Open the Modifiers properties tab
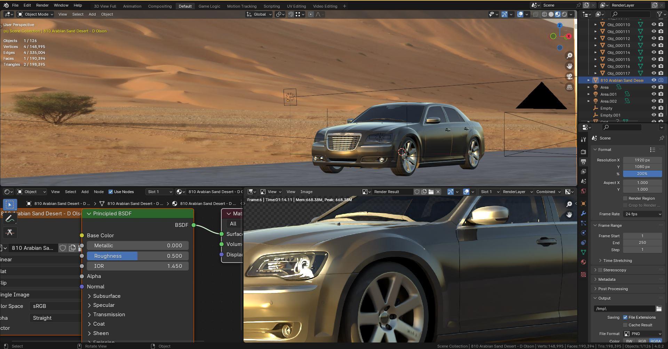This screenshot has height=349, width=668. tap(583, 213)
